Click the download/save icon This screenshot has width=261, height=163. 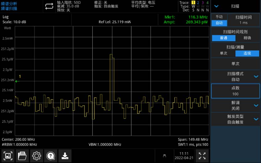[65, 156]
